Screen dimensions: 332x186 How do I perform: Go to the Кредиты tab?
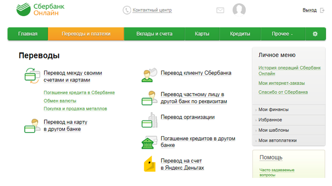tap(240, 34)
